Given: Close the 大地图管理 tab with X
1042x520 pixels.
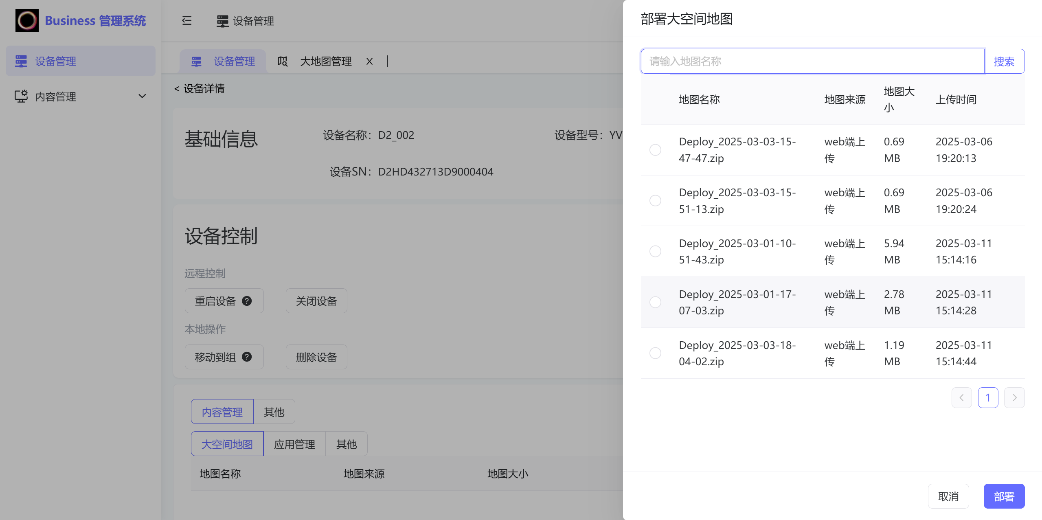Looking at the screenshot, I should 369,61.
